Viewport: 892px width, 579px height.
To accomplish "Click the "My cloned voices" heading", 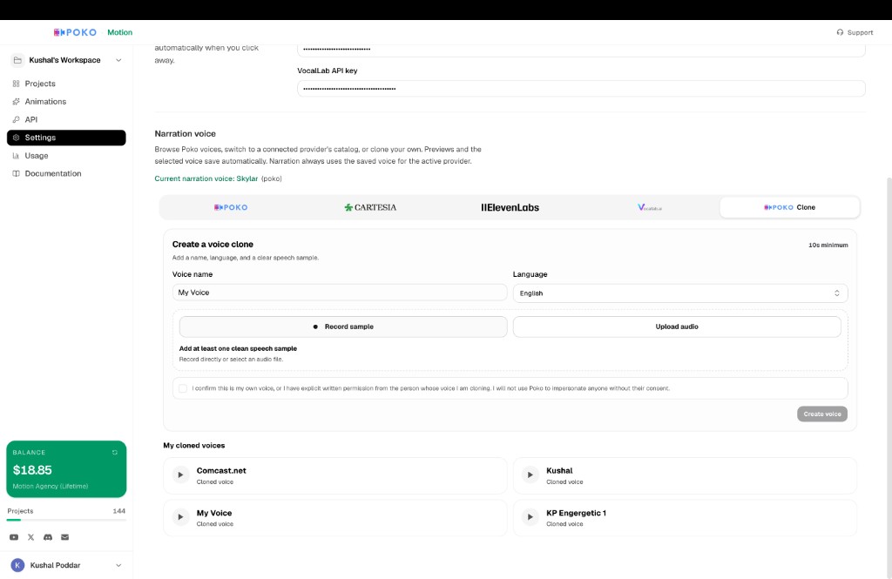I will [x=194, y=445].
